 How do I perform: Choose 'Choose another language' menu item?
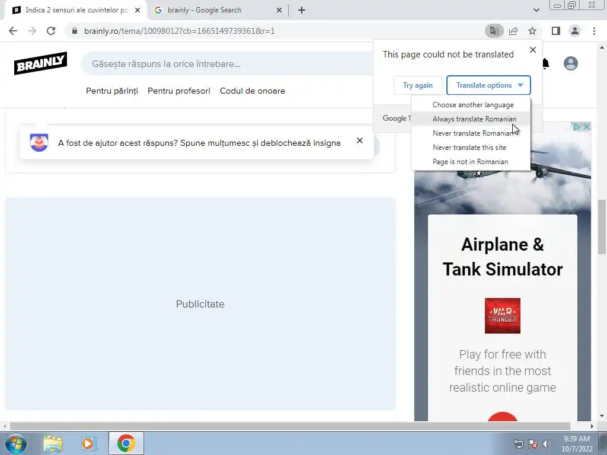point(471,105)
